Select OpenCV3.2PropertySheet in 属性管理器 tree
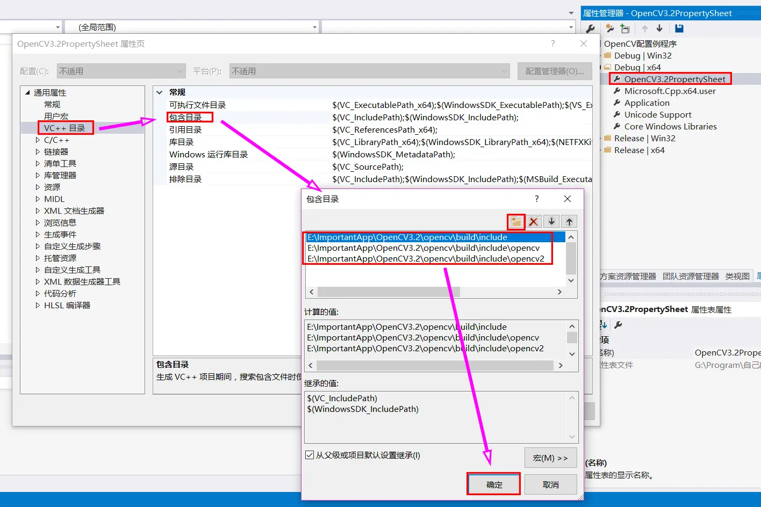This screenshot has width=761, height=507. coord(674,79)
